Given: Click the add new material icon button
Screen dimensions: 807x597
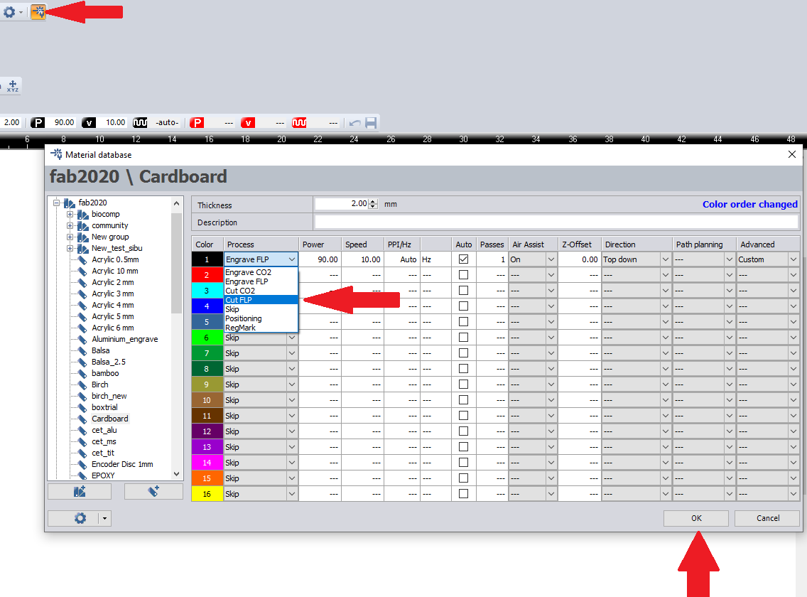Looking at the screenshot, I should [153, 492].
